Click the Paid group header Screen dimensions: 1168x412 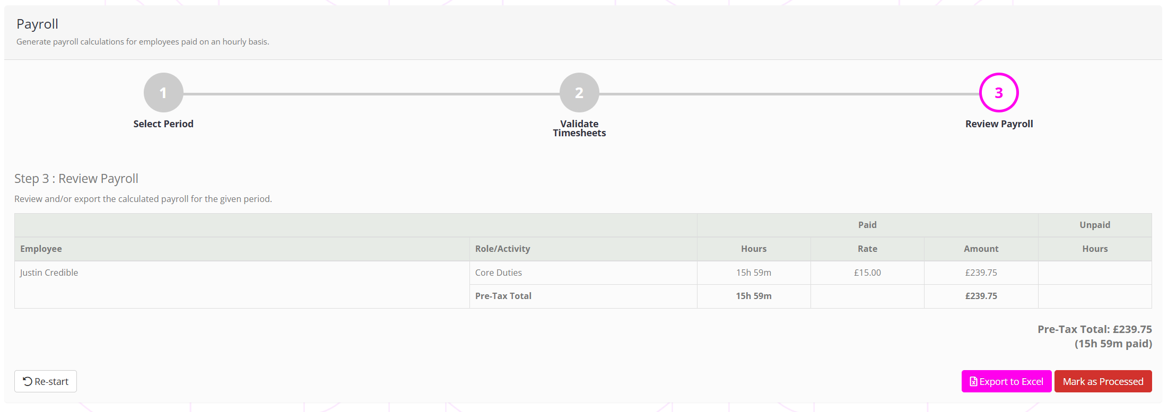pyautogui.click(x=867, y=225)
